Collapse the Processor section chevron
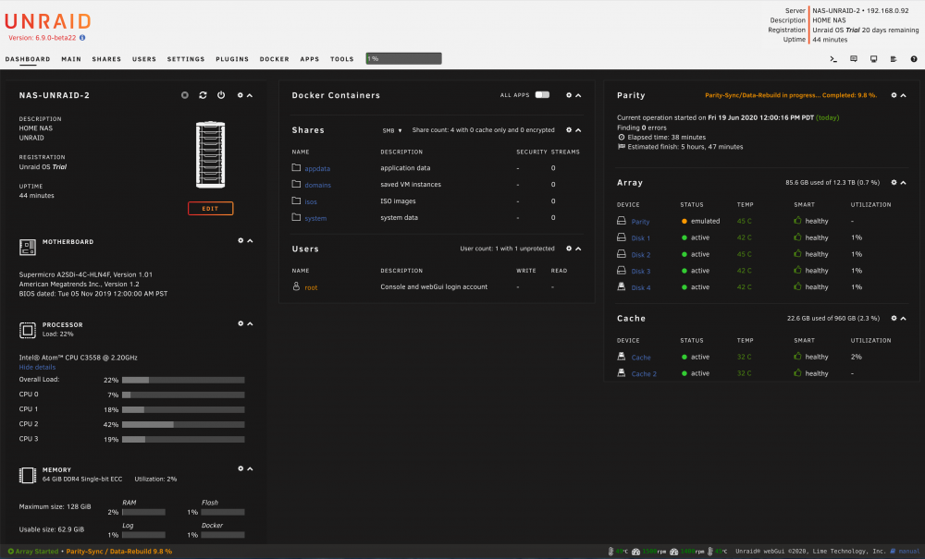The height and width of the screenshot is (559, 925). pyautogui.click(x=250, y=323)
